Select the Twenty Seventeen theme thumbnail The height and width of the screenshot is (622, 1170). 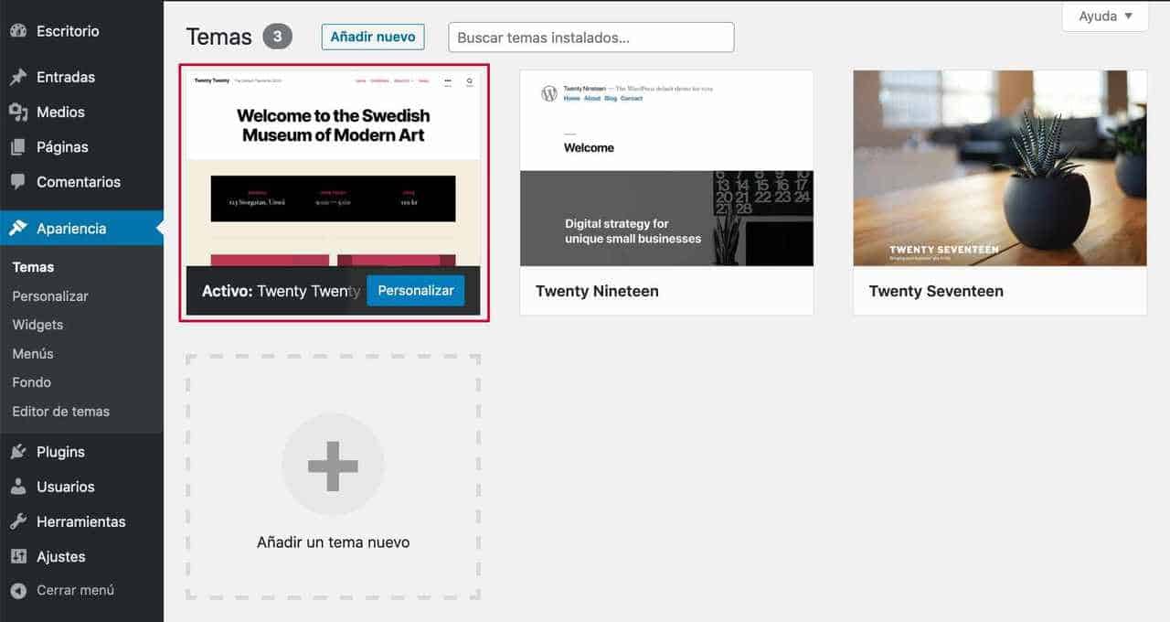coord(999,168)
